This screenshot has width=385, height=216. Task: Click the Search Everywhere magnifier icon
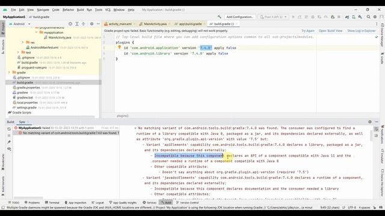click(369, 17)
